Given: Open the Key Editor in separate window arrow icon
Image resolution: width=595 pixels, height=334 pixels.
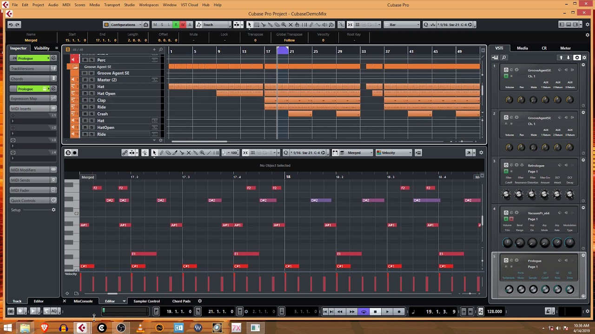Looking at the screenshot, I should point(469,153).
